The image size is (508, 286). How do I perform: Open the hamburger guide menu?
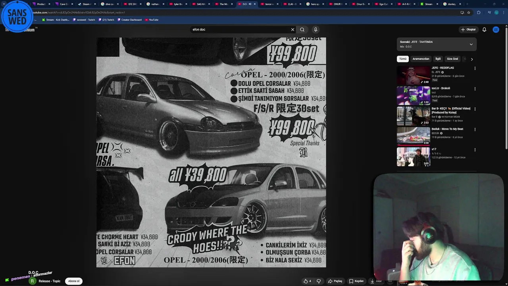coord(7,29)
